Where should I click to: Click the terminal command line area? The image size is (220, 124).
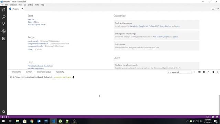click(42, 77)
